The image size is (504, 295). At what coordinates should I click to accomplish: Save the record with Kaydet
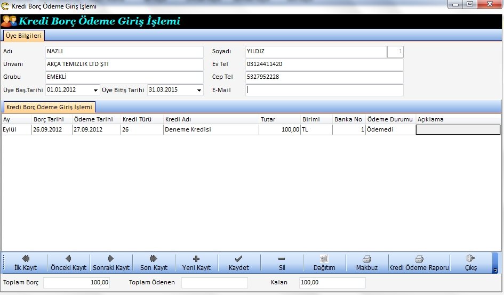coord(239,263)
